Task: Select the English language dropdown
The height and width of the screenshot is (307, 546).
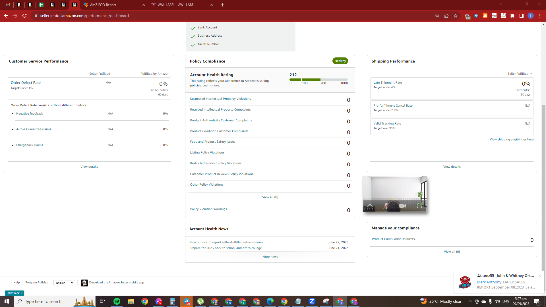Action: [64, 283]
